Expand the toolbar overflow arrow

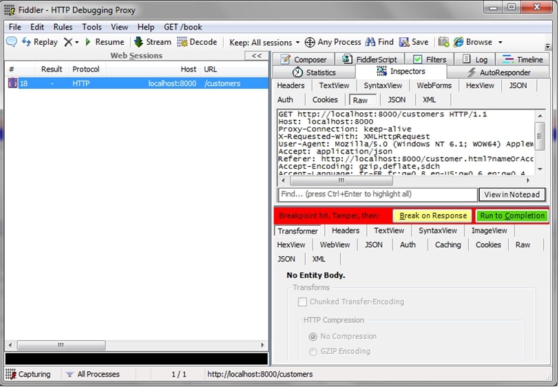coord(547,46)
